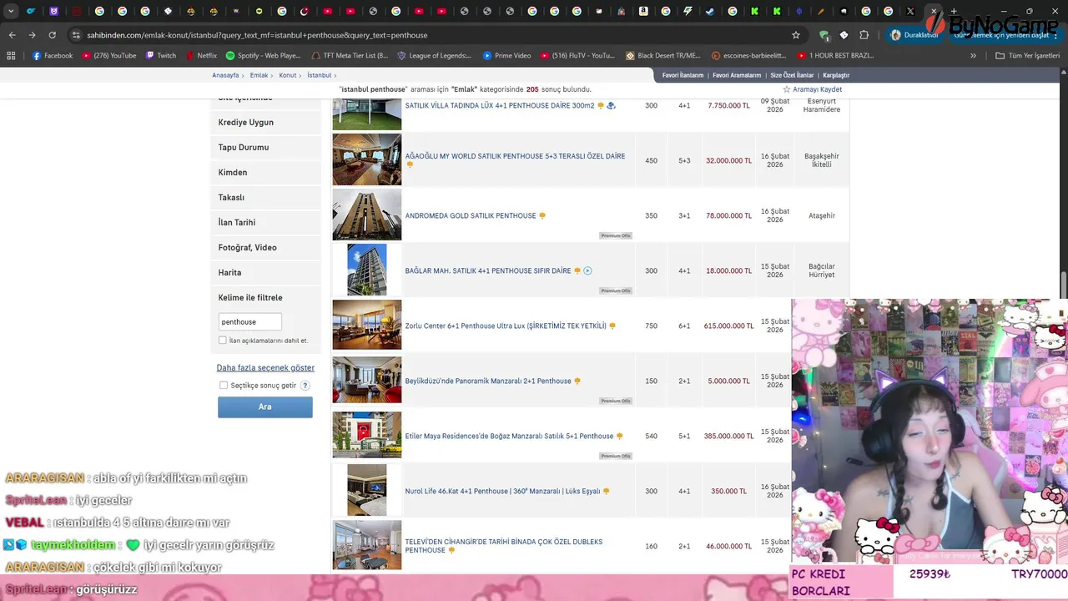Screen dimensions: 1068x601
Task: Go back with the browser back arrow
Action: (12, 35)
